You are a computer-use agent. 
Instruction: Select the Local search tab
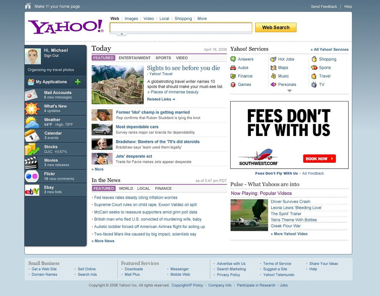coord(164,19)
